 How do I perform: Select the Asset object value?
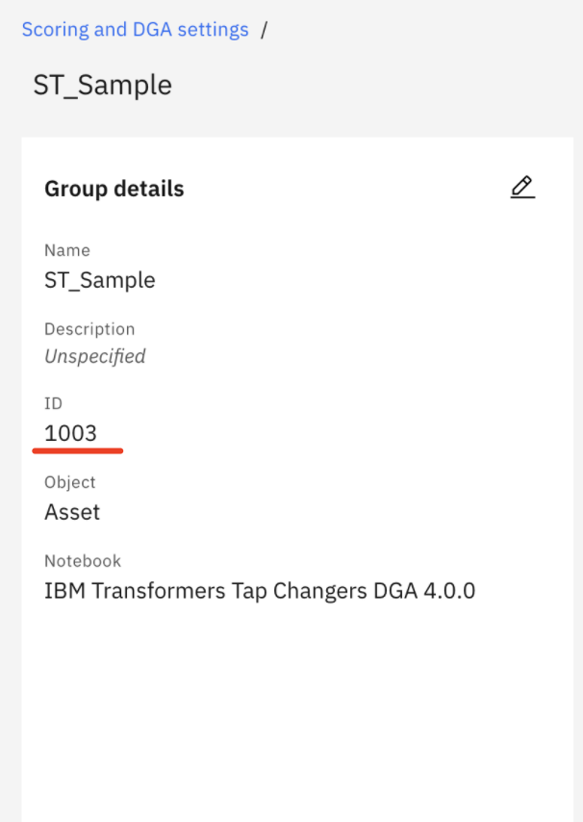(72, 512)
